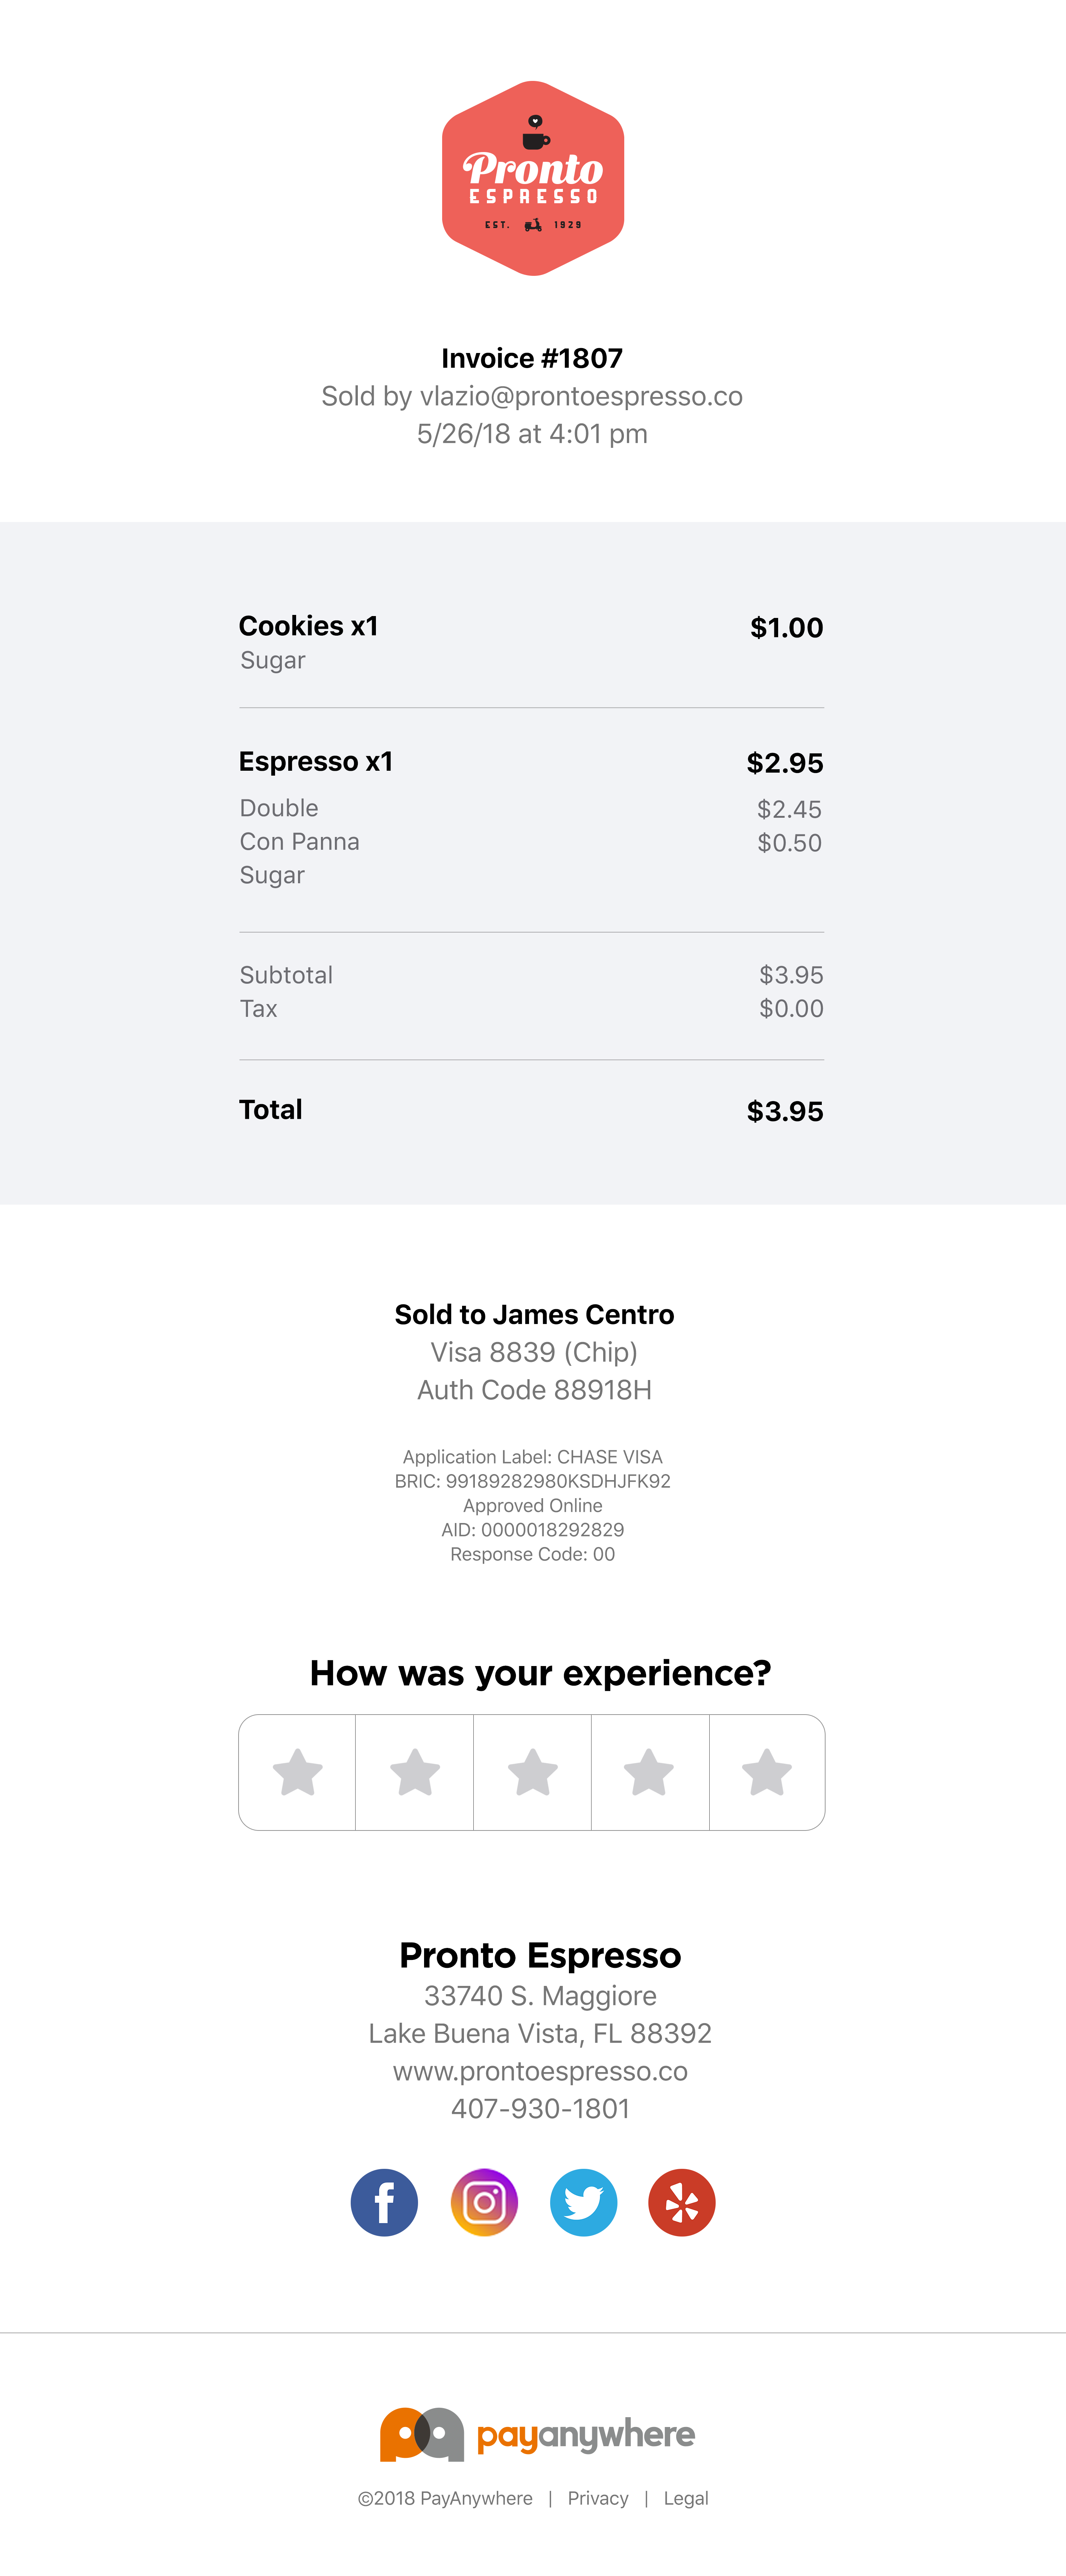Image resolution: width=1066 pixels, height=2576 pixels.
Task: Open the Privacy link in footer
Action: 598,2498
